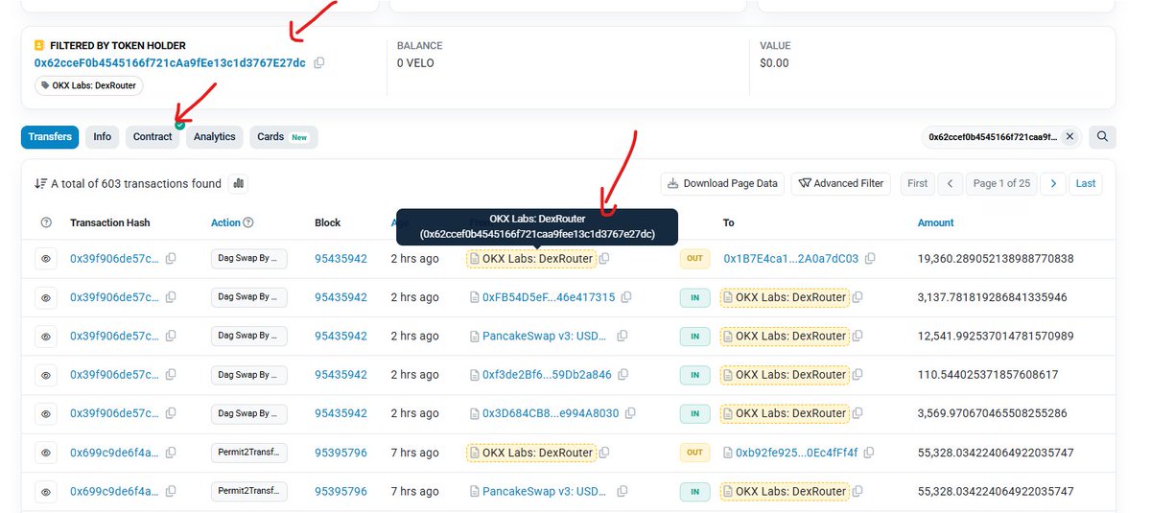
Task: Open To address 0xb92fe925...0Ec4fFf4f
Action: [796, 453]
